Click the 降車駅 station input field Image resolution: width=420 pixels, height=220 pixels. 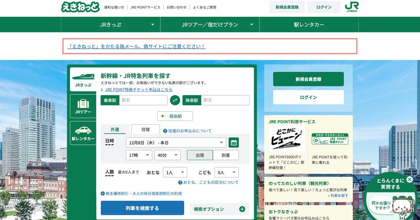click(x=225, y=100)
